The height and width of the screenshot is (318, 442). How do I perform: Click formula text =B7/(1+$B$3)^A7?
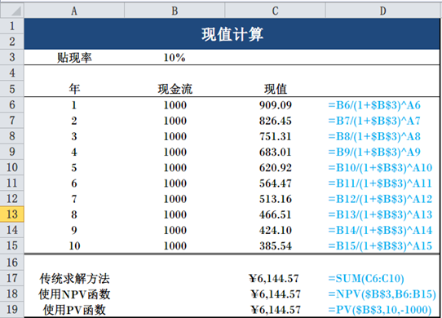374,121
